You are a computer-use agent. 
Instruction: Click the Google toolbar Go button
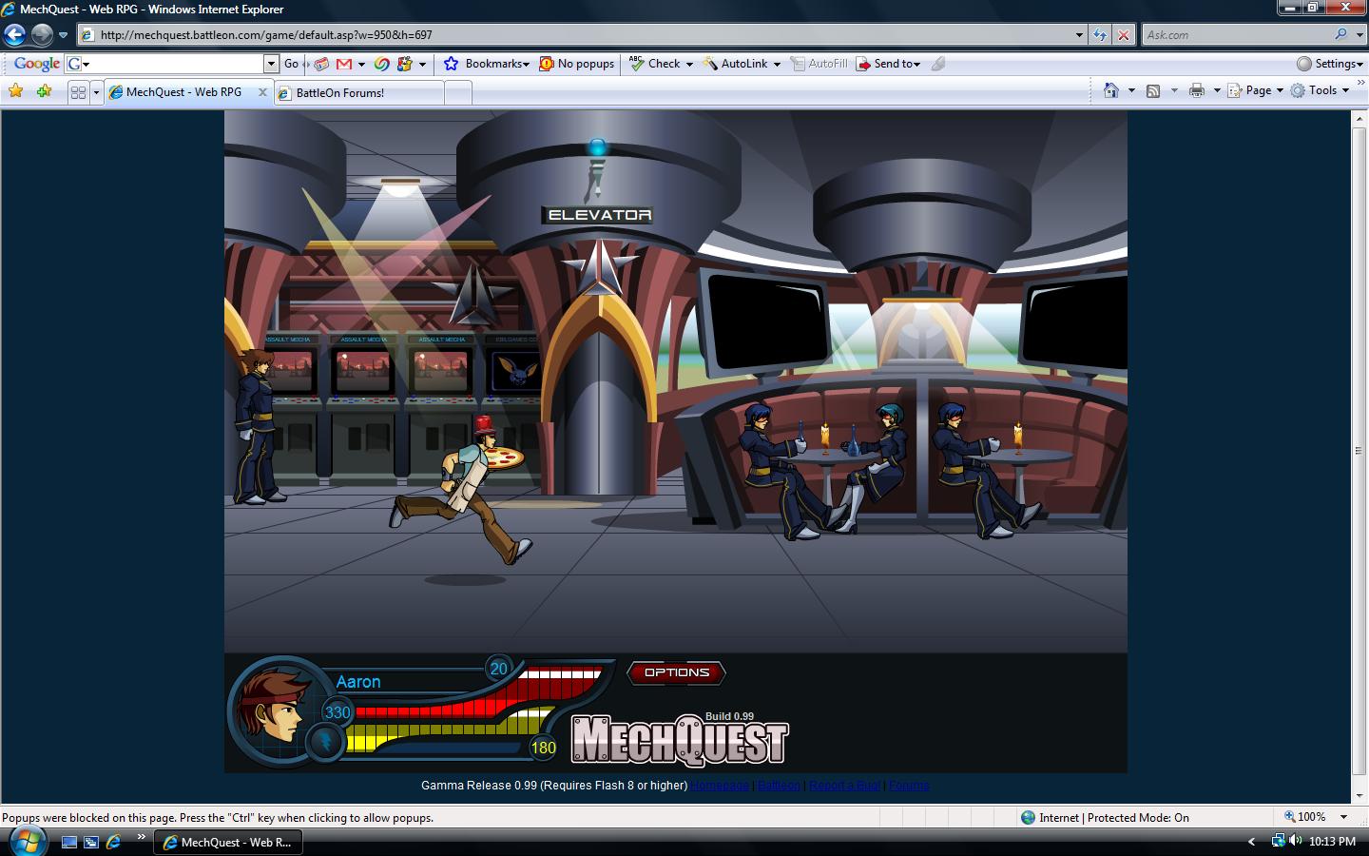291,64
